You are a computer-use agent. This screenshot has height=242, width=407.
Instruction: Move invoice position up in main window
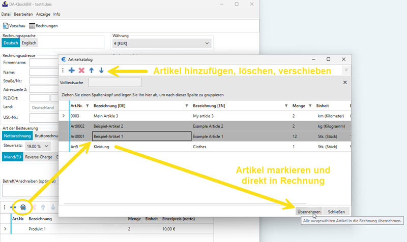point(43,207)
